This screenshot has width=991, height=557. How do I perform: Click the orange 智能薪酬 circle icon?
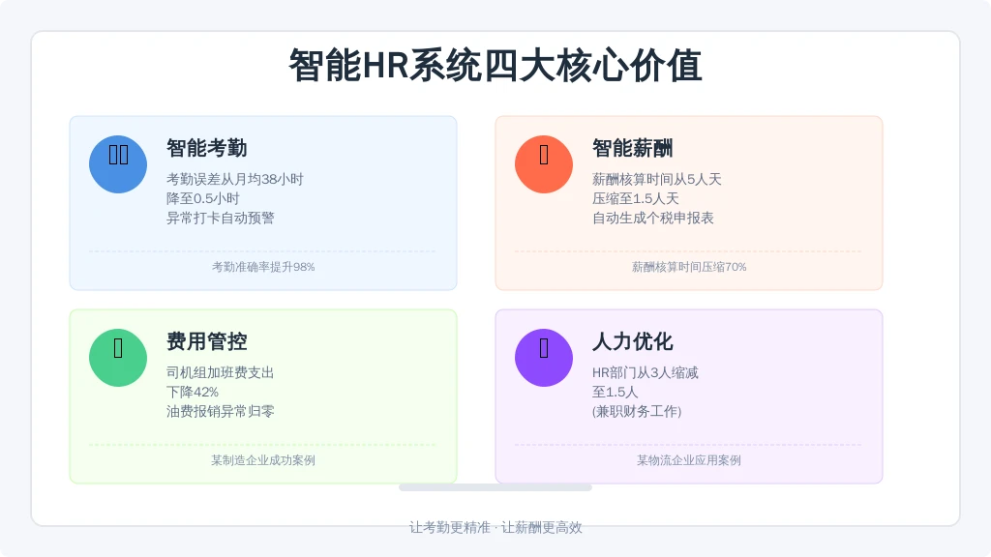(x=544, y=164)
